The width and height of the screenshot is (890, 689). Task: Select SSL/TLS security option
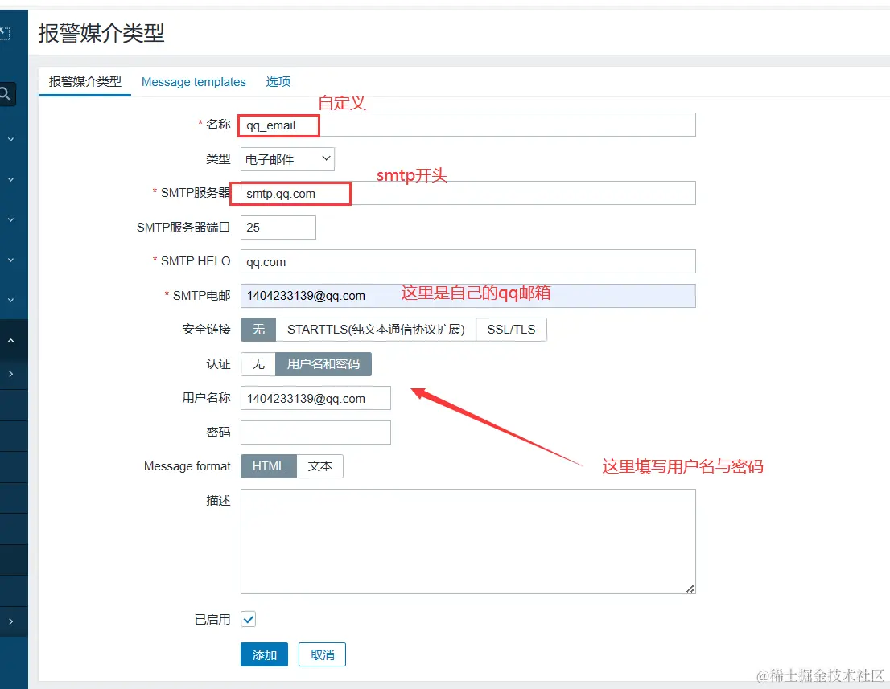(512, 330)
